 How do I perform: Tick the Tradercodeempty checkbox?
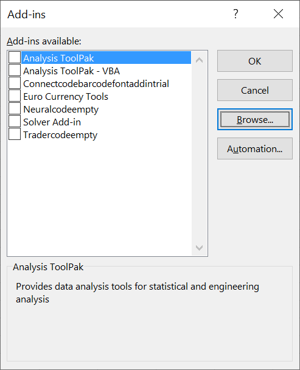pyautogui.click(x=15, y=134)
